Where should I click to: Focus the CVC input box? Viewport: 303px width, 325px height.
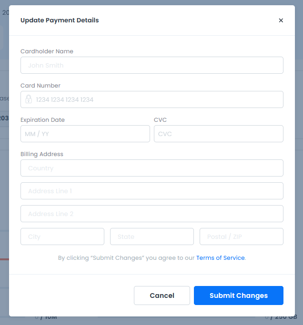(x=218, y=134)
